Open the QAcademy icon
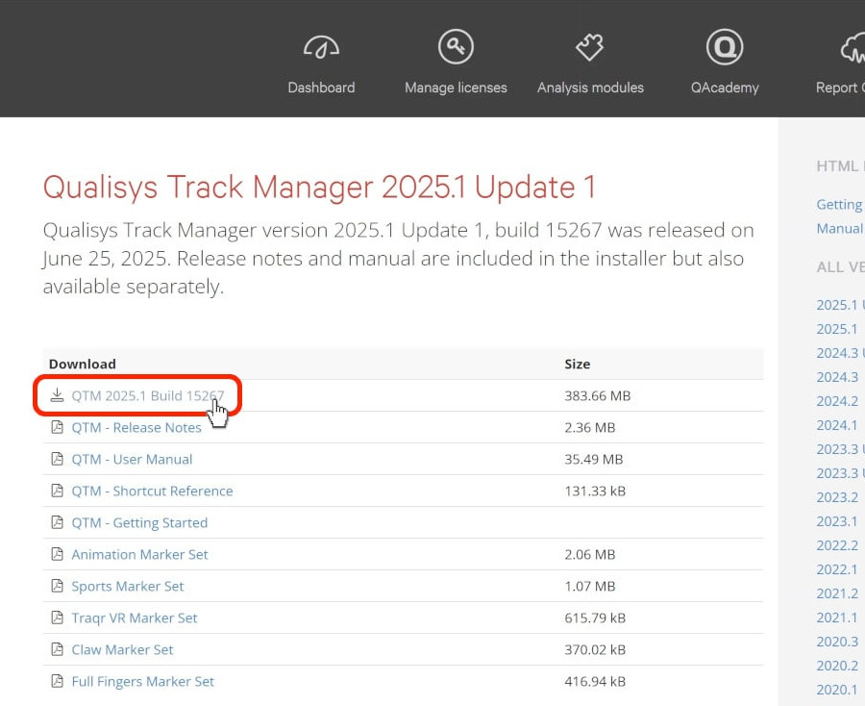 (x=724, y=47)
